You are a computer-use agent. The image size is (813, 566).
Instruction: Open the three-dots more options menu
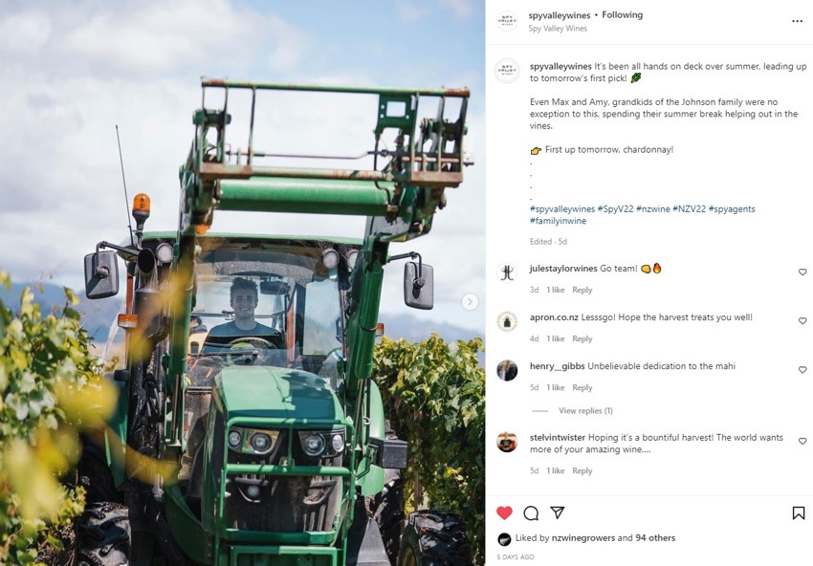[x=798, y=21]
